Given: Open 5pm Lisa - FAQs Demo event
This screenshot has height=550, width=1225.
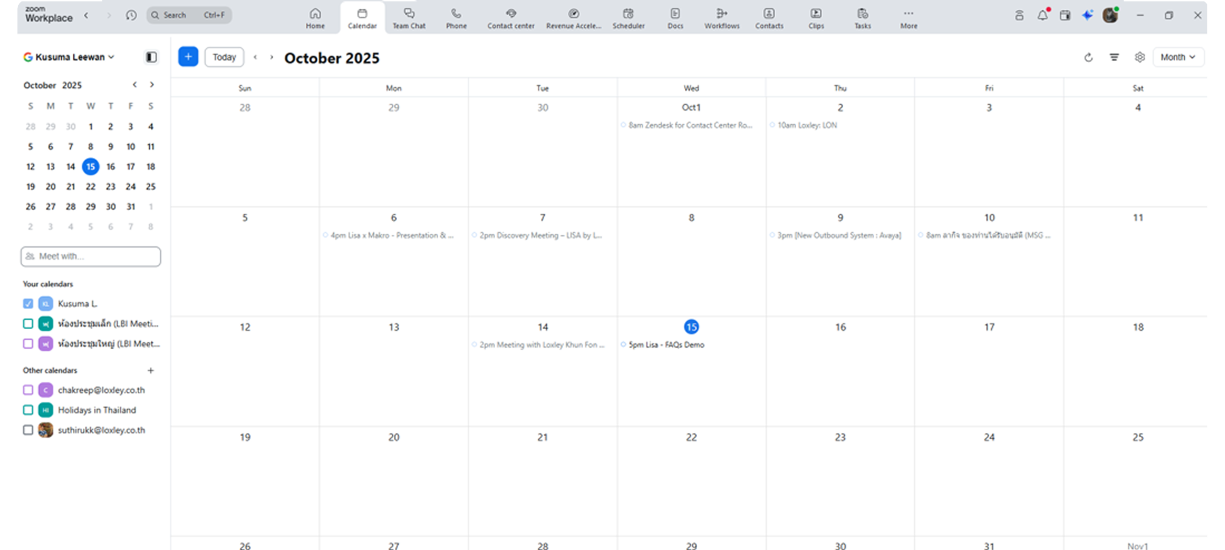Looking at the screenshot, I should (x=666, y=345).
